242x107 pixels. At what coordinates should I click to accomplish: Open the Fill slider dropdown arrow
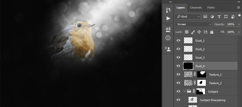(x=239, y=32)
